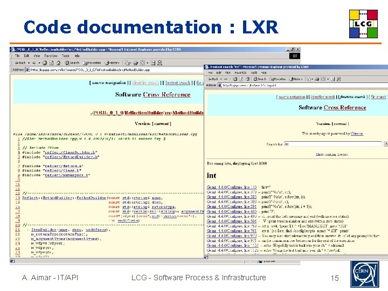Image resolution: width=388 pixels, height=291 pixels.
Task: Click Print icon in freetext search window toolbar
Action: pos(317,79)
